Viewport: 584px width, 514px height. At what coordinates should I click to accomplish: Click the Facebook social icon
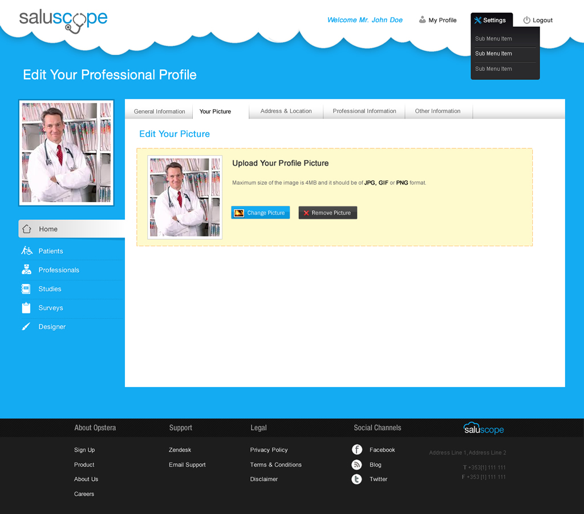[356, 449]
